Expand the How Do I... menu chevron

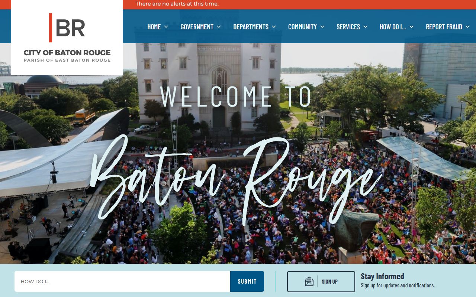click(412, 27)
